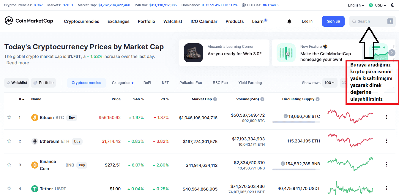The height and width of the screenshot is (195, 399).
Task: Open the three-dot menu for Bitcoin
Action: (x=387, y=117)
